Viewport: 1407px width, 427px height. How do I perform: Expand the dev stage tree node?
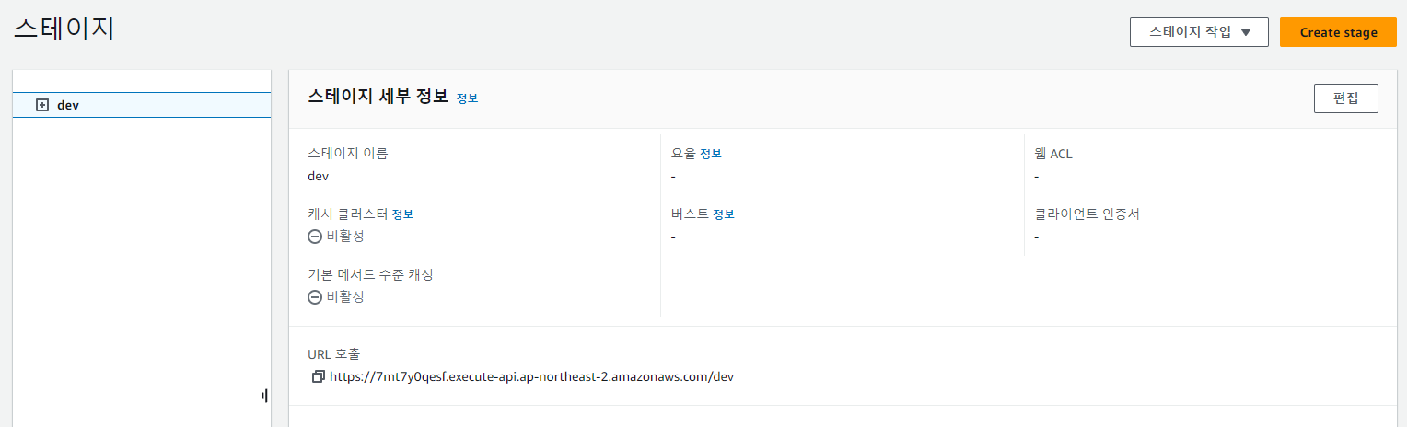pyautogui.click(x=41, y=105)
